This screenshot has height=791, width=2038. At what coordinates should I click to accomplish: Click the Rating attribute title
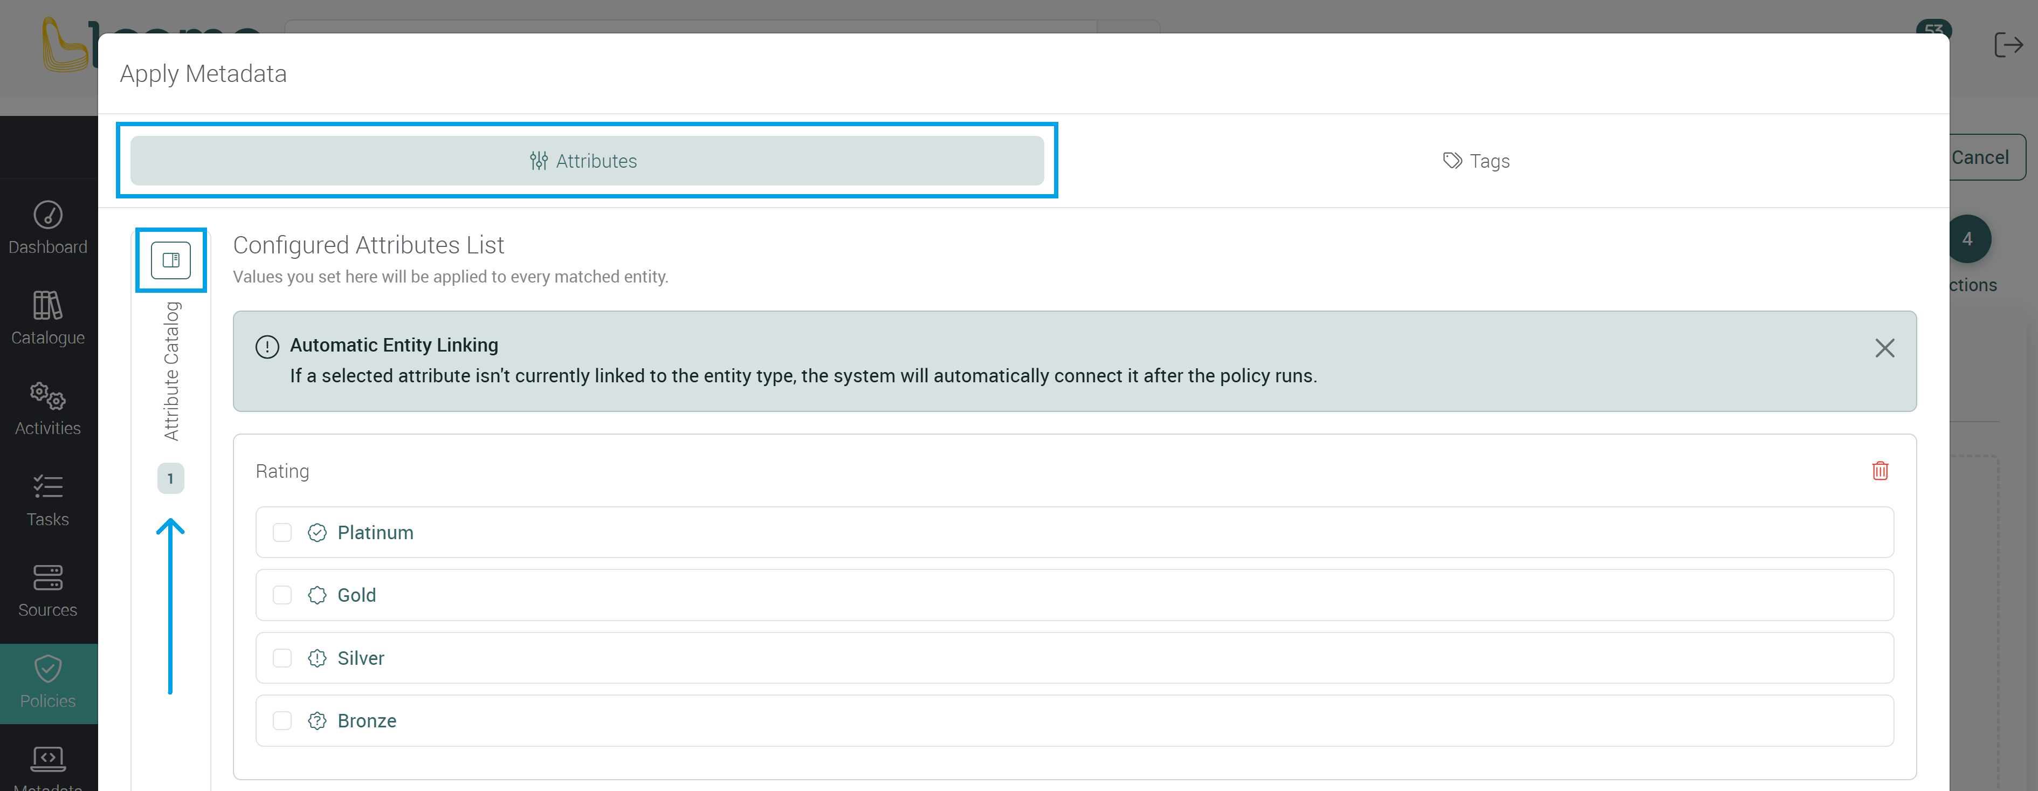pos(283,471)
